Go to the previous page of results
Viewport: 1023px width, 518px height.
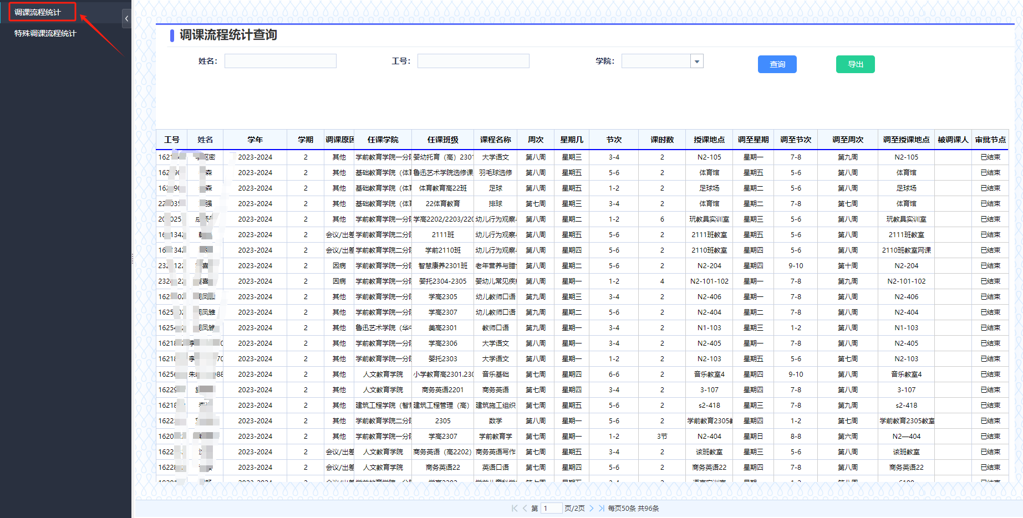click(x=525, y=508)
